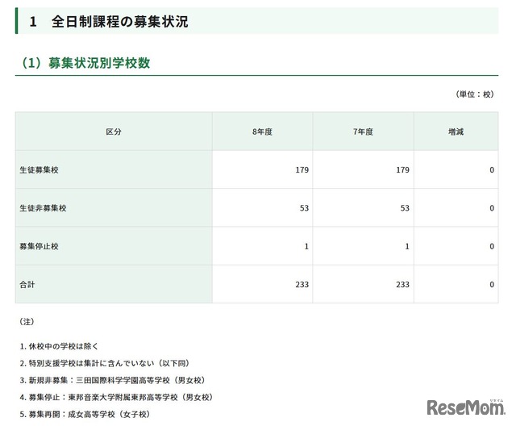Select the 生徒募集校 row label

(39, 170)
